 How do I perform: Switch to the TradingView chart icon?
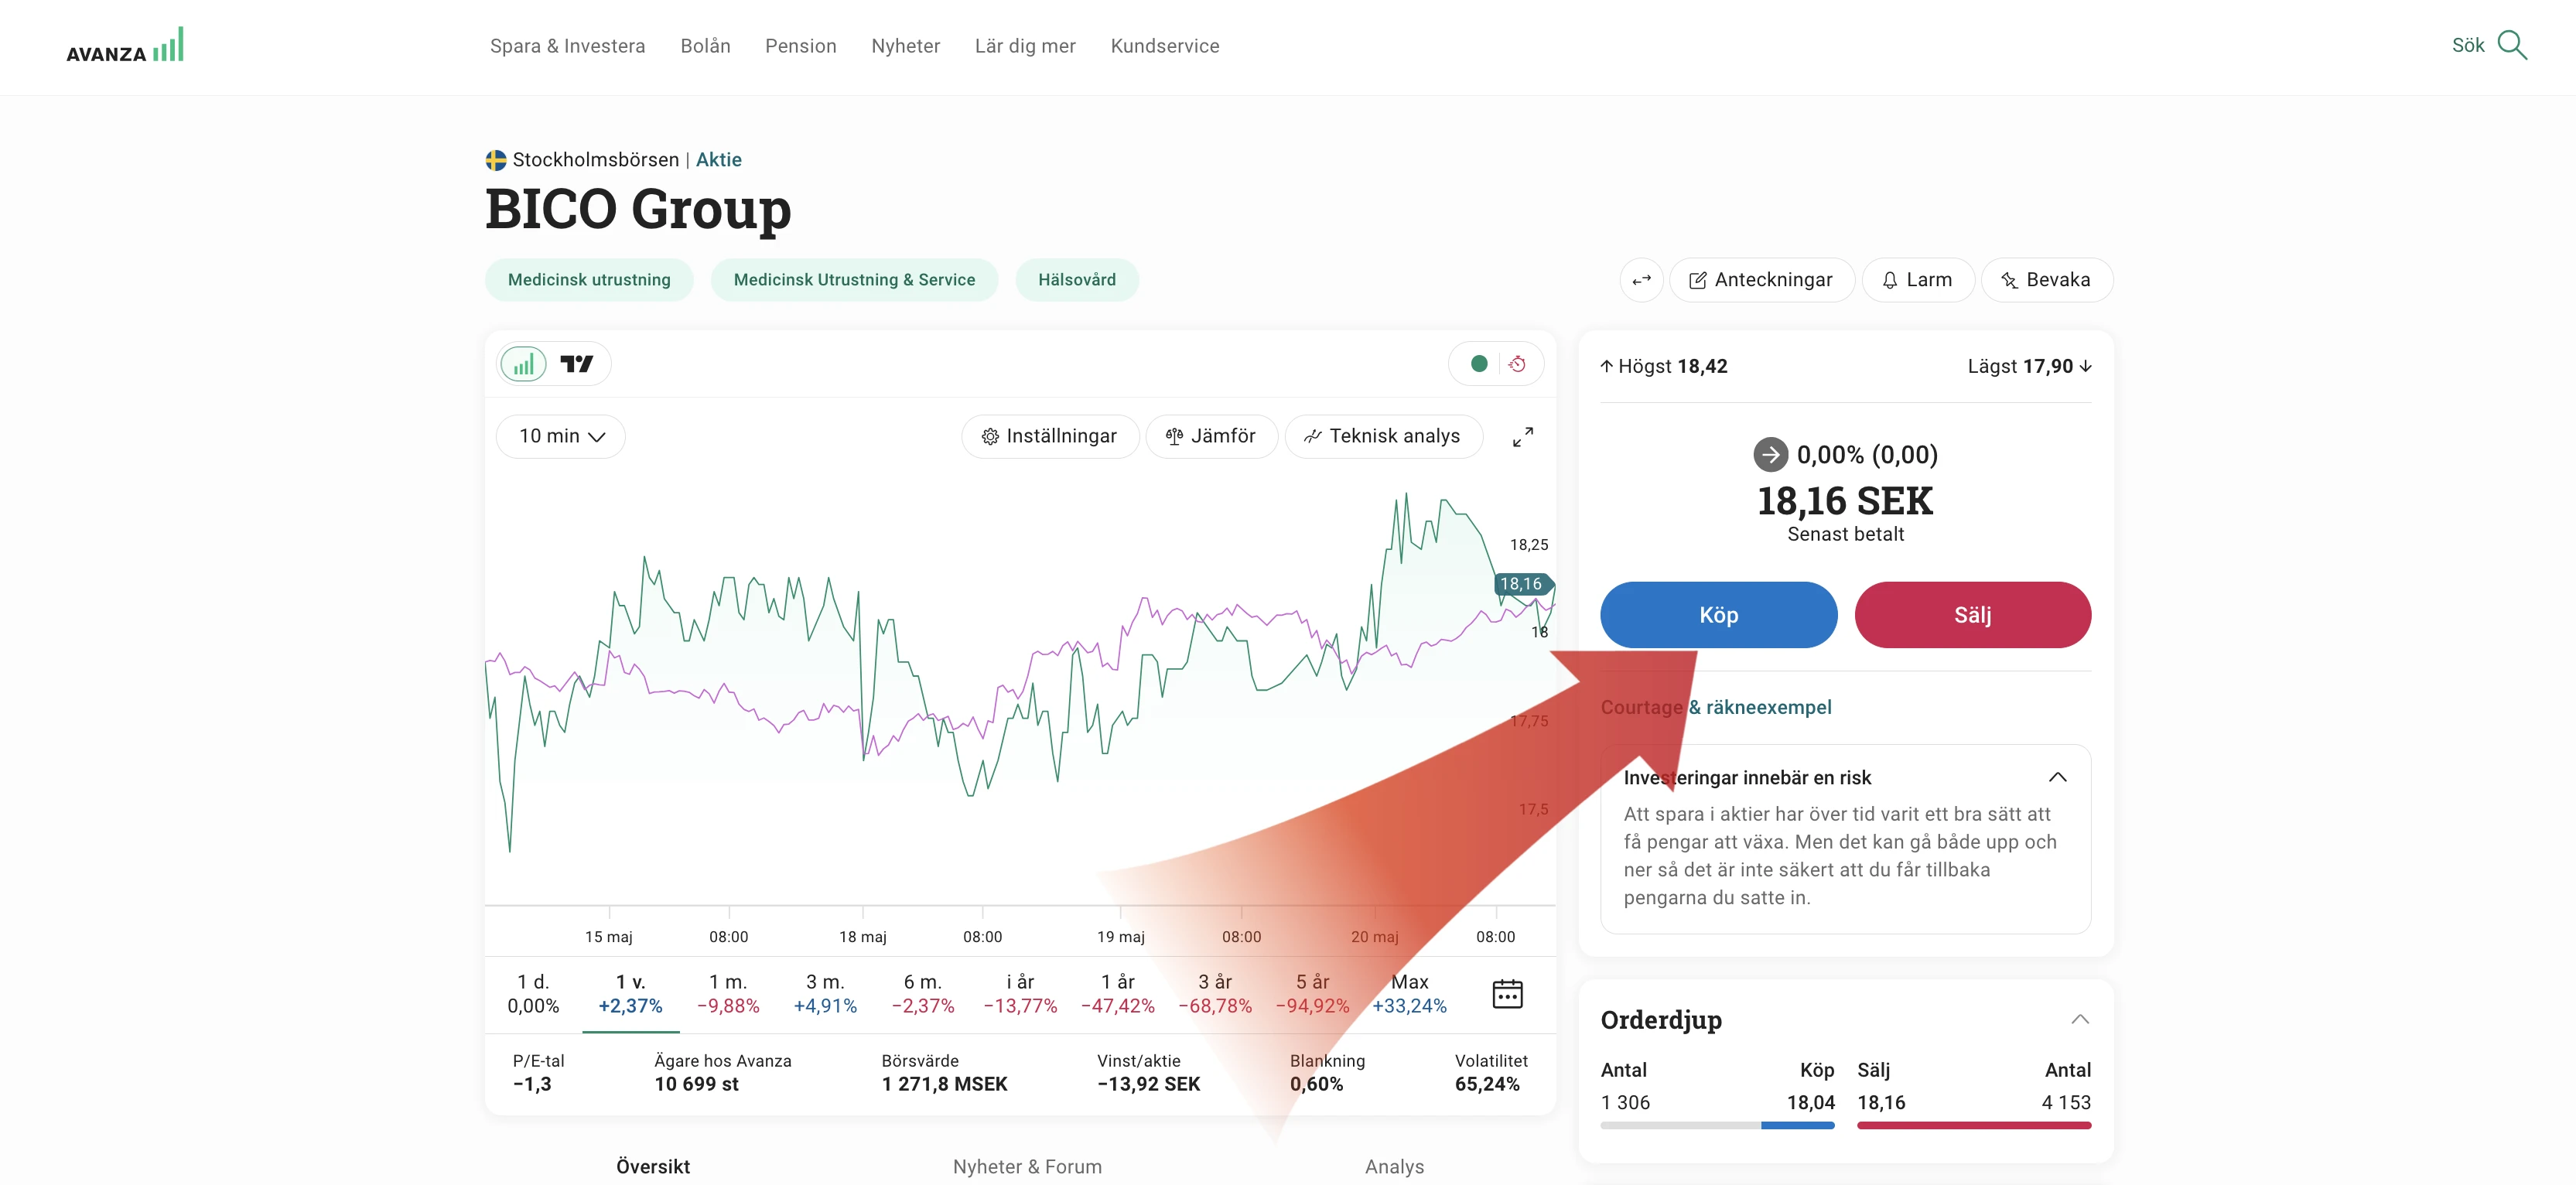[577, 364]
